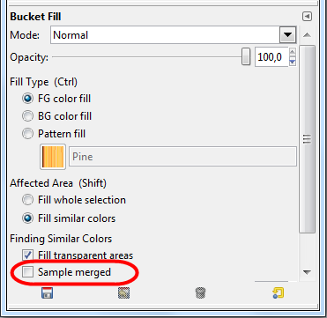
Task: Choose Fill similar colors option
Action: coord(27,218)
